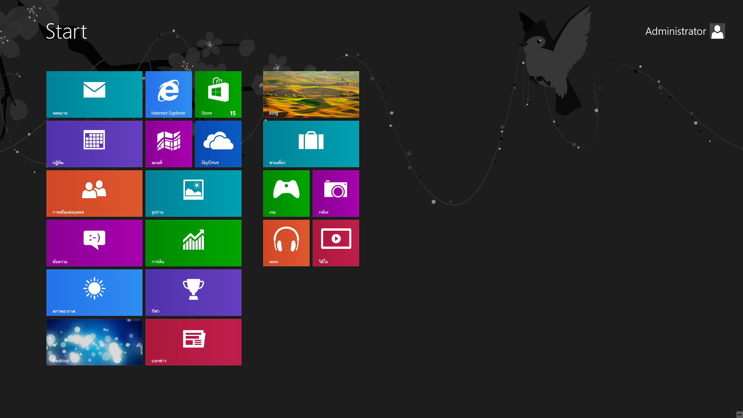
Task: Launch the Internet Explorer tile
Action: 168,94
